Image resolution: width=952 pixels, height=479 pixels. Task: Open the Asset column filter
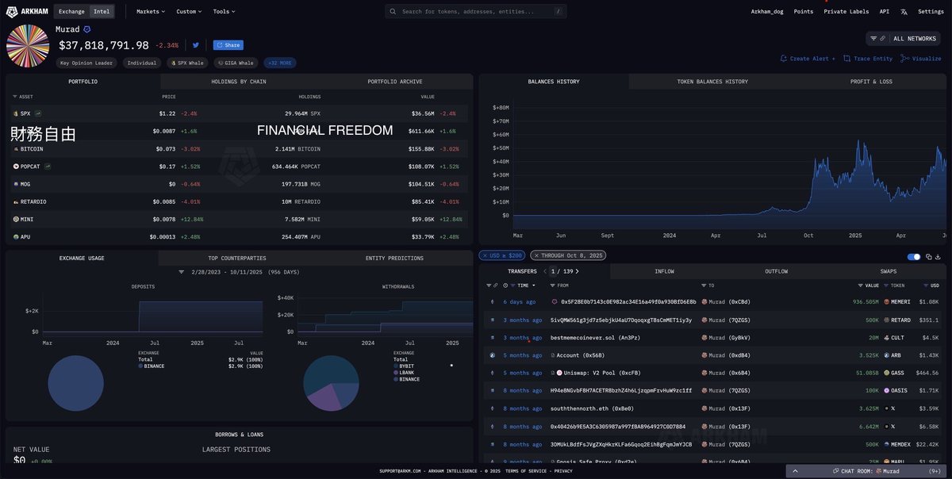point(14,97)
